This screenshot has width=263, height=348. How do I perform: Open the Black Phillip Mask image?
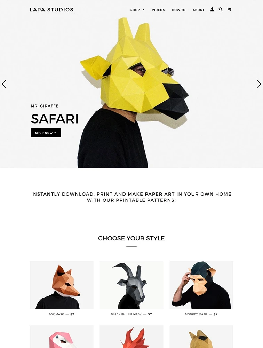tap(131, 285)
